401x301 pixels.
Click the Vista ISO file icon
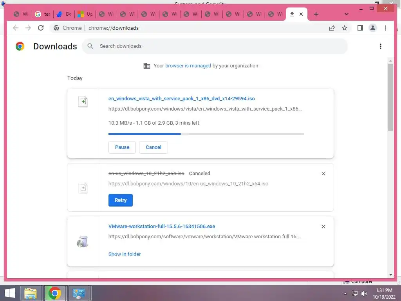[x=83, y=102]
